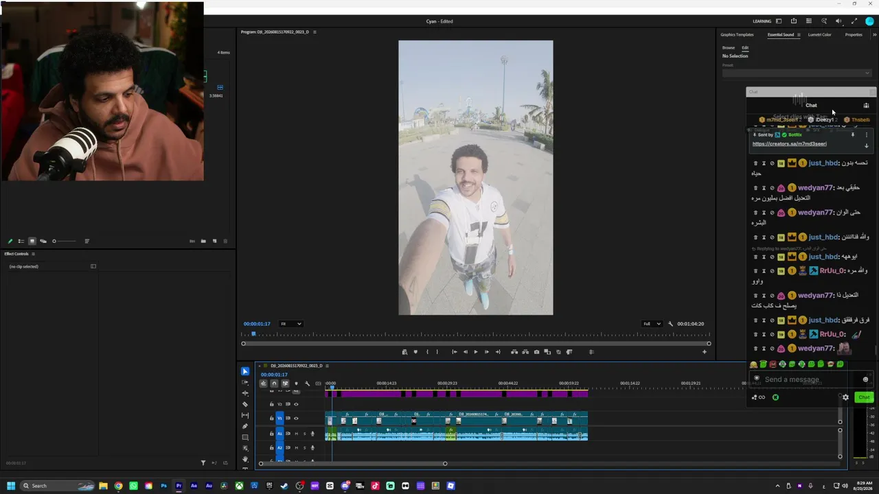
Task: Select the Edit tab in Essential Sound
Action: (745, 48)
